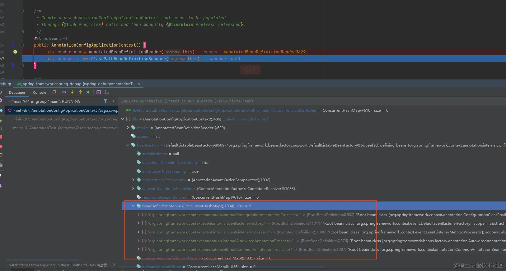Click the author icon next to Chris Beams
506x271 pixels.
pos(36,38)
